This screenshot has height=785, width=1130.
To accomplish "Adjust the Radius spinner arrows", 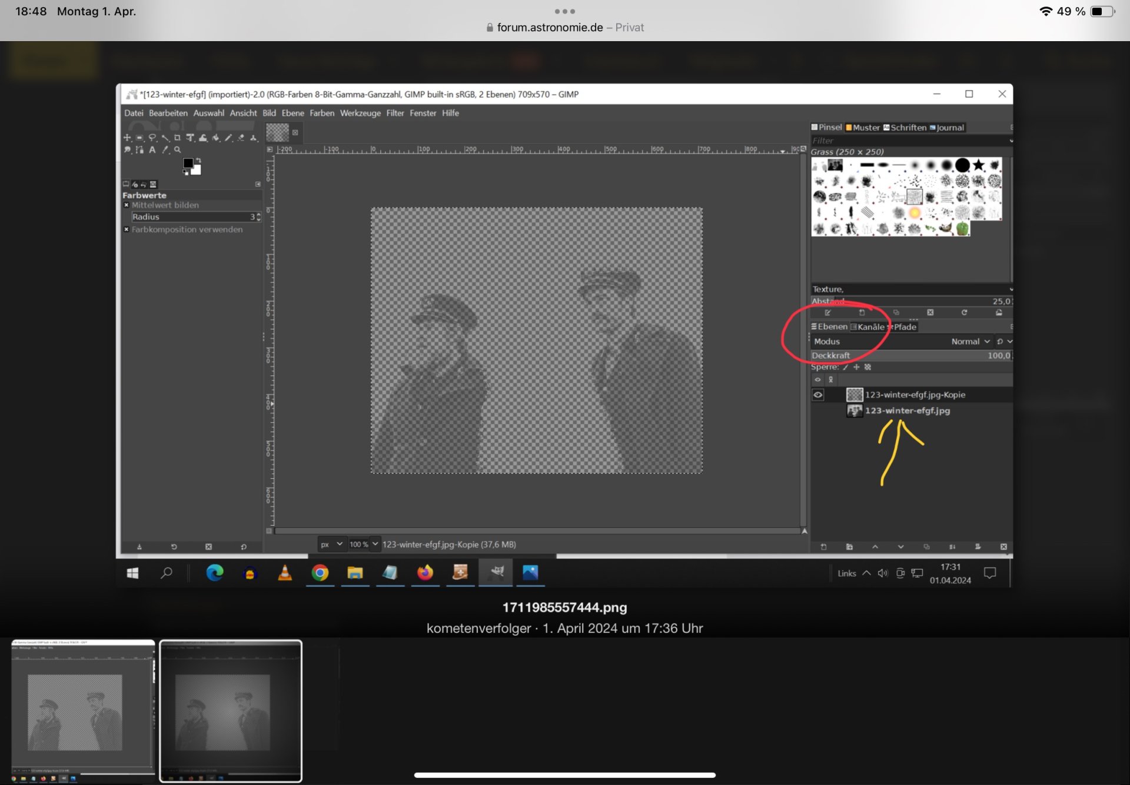I will tap(258, 217).
